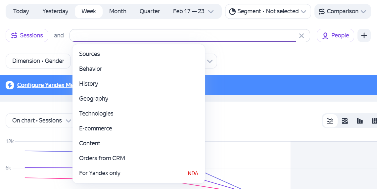Screen dimensions: 377x189
Task: Expand the On chart Sessions dropdown
Action: coord(41,120)
